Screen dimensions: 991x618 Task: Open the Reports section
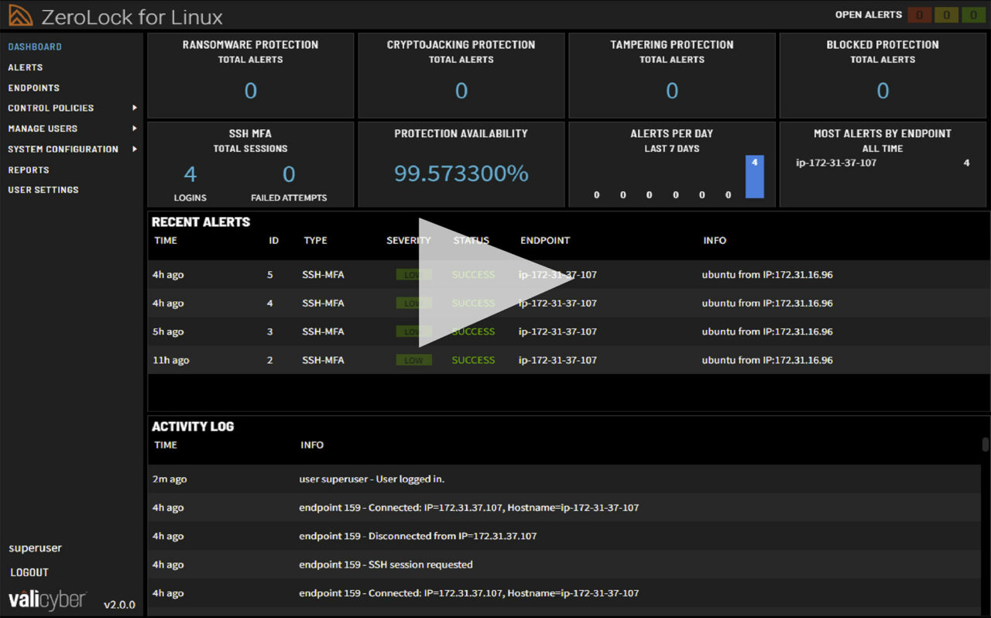point(28,170)
